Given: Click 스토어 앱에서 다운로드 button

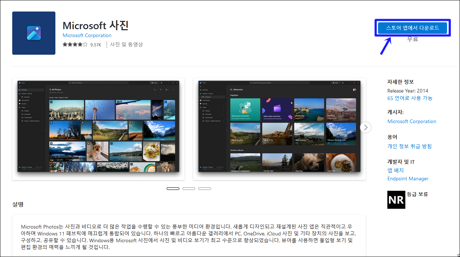Looking at the screenshot, I should coord(413,28).
